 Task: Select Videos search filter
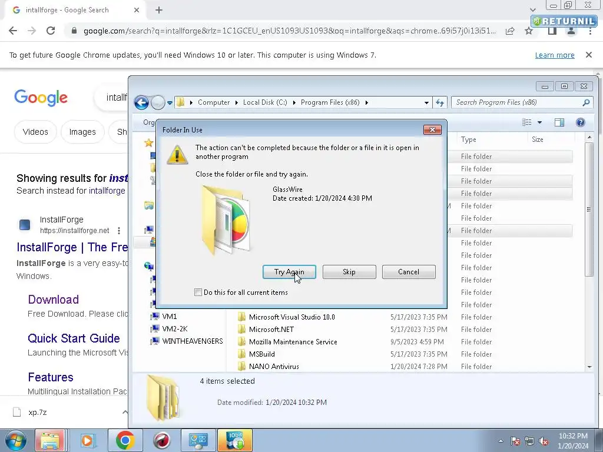click(x=35, y=132)
